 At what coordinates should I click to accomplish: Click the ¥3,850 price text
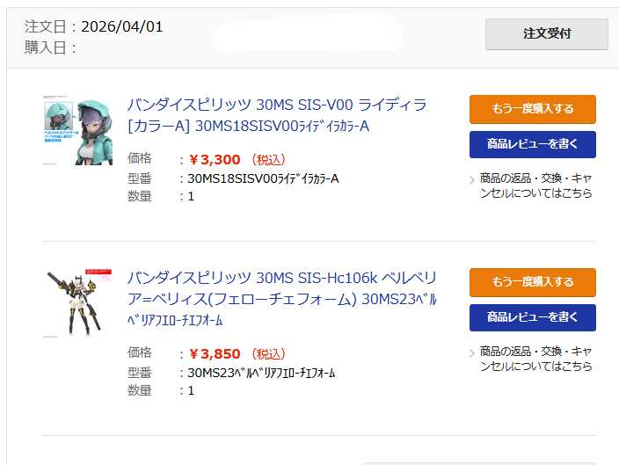pos(215,354)
